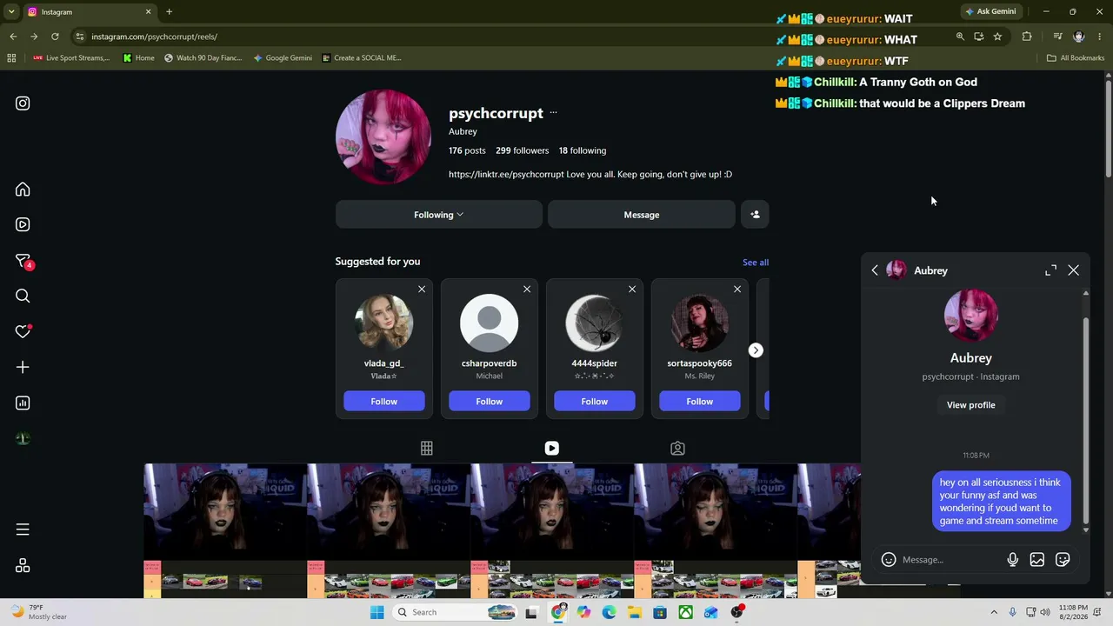Screen dimensions: 1113x626
Task: Dismiss the sortaspooky666 suggestion
Action: click(x=737, y=290)
